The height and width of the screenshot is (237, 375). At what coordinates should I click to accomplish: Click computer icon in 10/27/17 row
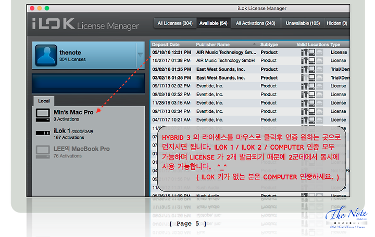point(311,61)
